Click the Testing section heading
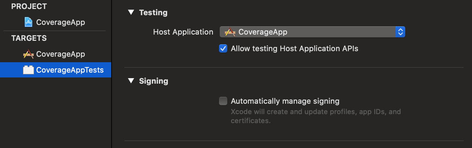This screenshot has width=472, height=148. point(153,12)
